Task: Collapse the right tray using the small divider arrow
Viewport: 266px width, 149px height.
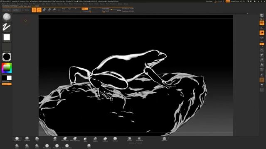Action: (248, 13)
